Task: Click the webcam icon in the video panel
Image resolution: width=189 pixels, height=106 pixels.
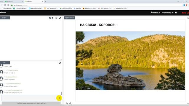Action: coord(50,18)
